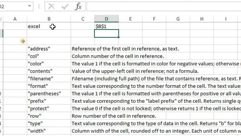This screenshot has height=136, width=241.
Task: Select column I header
Action: 226,19
